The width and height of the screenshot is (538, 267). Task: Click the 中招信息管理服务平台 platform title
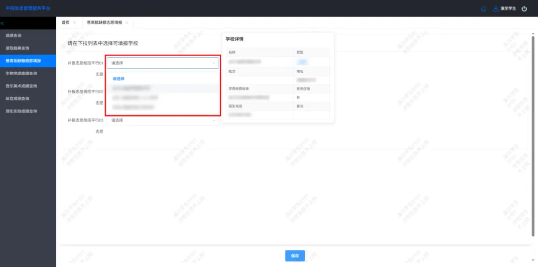click(28, 8)
